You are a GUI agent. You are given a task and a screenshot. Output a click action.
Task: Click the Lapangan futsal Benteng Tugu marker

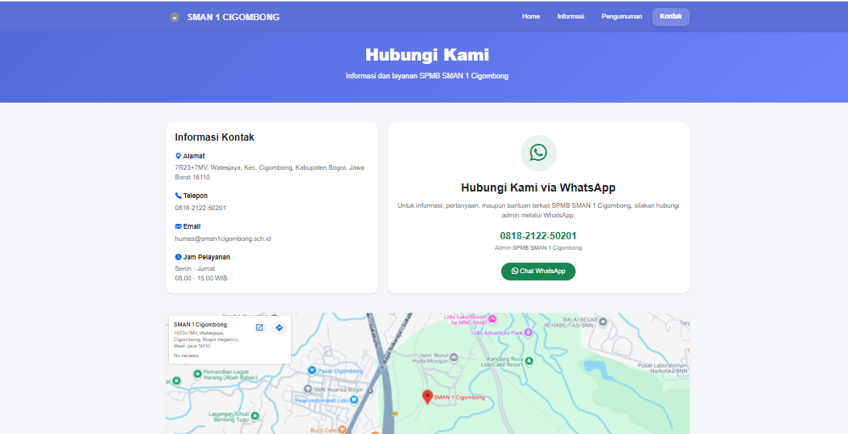click(255, 415)
